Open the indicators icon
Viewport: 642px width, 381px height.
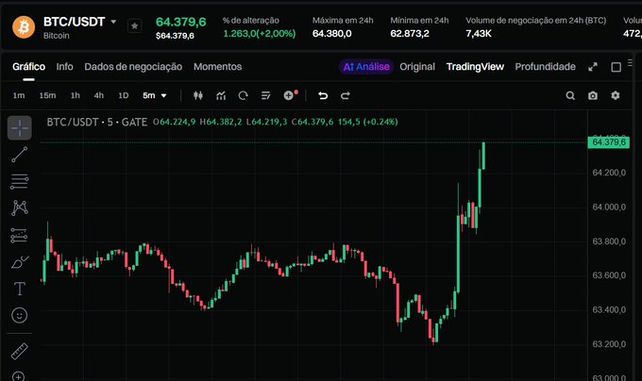[221, 95]
